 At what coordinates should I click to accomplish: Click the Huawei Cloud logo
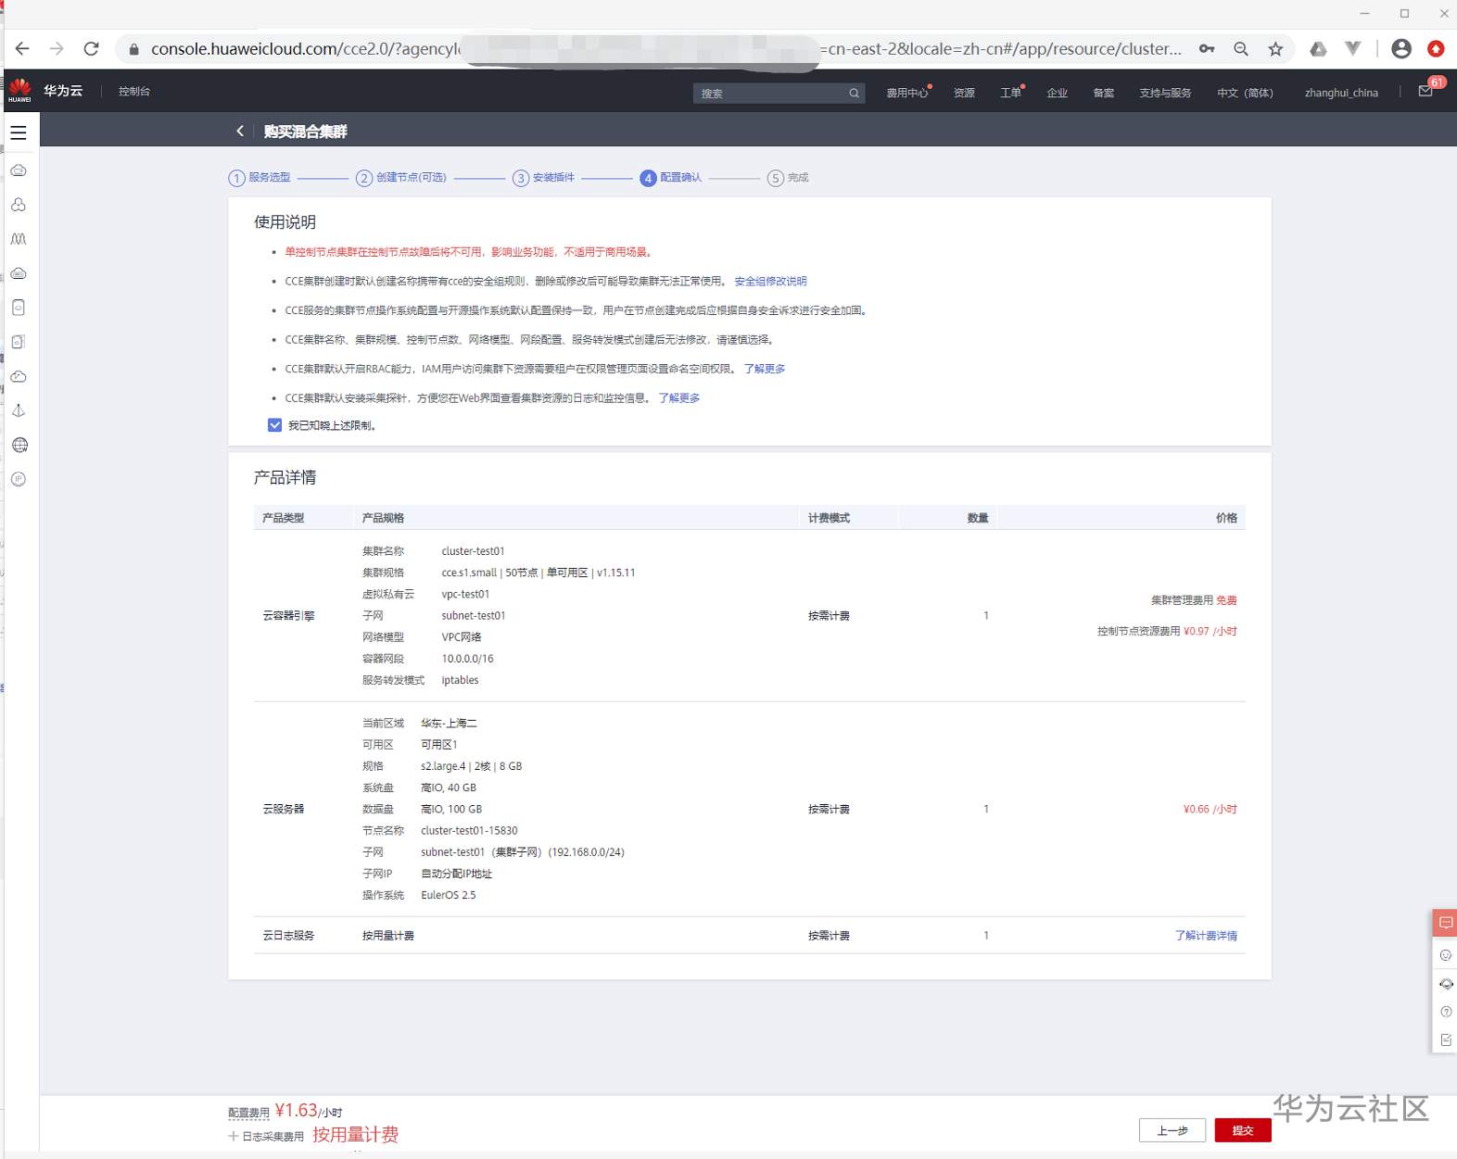pyautogui.click(x=20, y=91)
